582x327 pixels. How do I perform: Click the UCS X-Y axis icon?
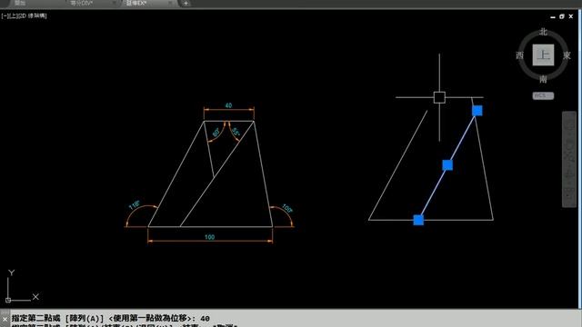(x=22, y=286)
